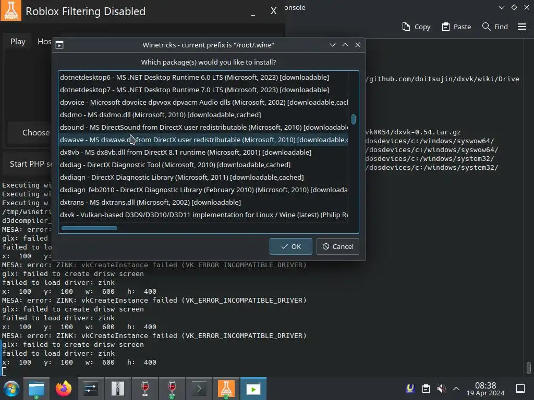Click the second Wine glass taskbar icon
The width and height of the screenshot is (534, 400).
tap(172, 389)
